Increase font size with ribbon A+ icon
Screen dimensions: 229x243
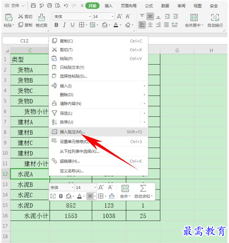[120, 16]
